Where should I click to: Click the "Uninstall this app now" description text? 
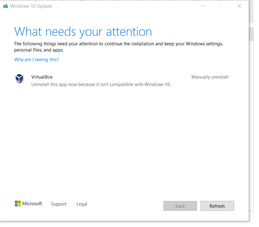coord(101,84)
